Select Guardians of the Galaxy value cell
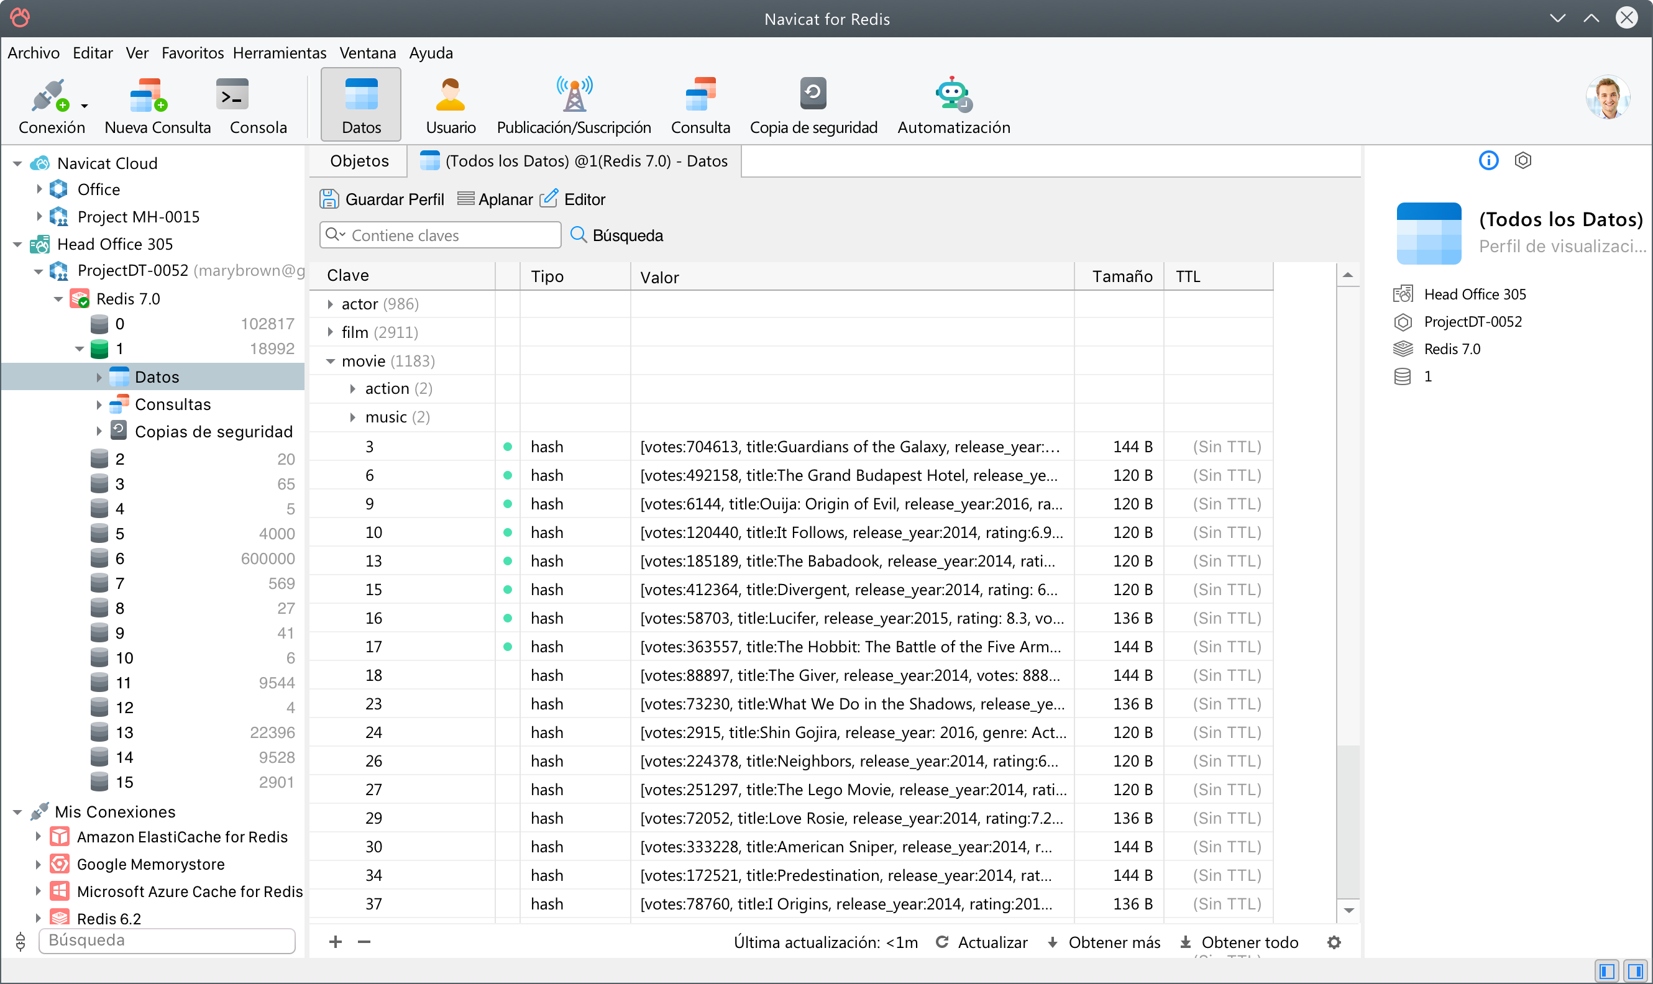The image size is (1653, 984). 852,447
